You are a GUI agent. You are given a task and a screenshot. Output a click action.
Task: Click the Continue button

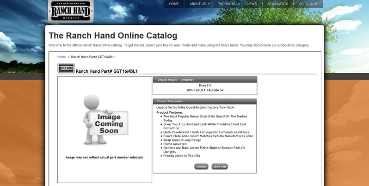201,167
